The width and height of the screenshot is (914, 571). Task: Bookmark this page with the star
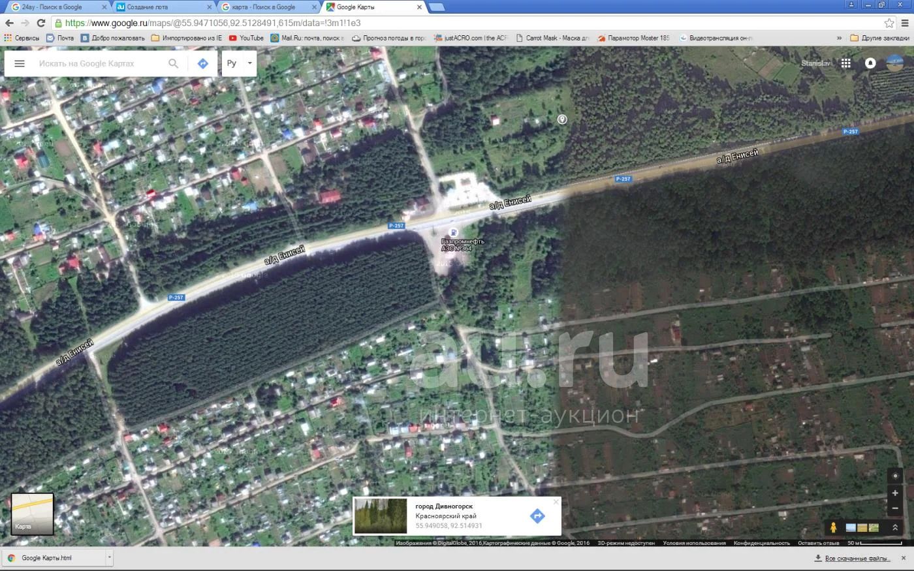889,23
